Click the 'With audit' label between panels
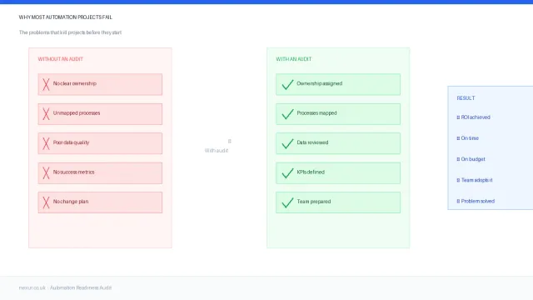Screen dimensions: 533x300 217,151
